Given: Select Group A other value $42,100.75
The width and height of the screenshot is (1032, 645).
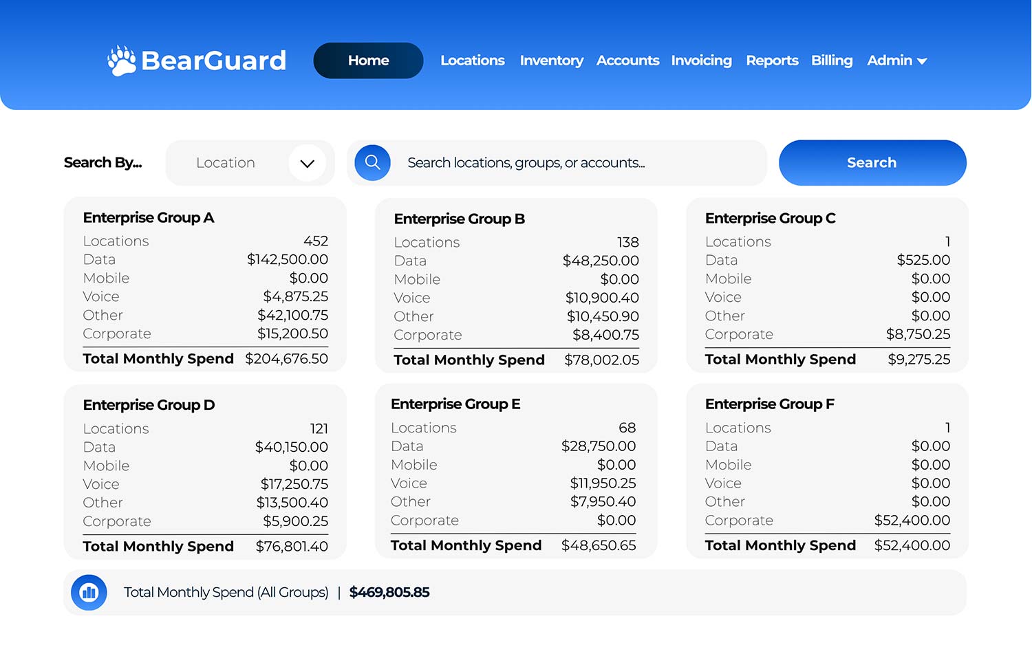Looking at the screenshot, I should point(293,316).
